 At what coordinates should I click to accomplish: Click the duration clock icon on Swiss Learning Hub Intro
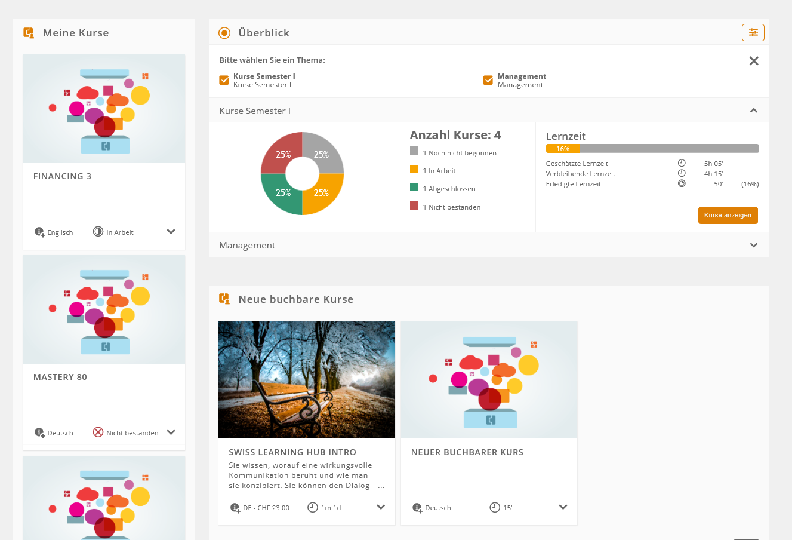point(312,507)
